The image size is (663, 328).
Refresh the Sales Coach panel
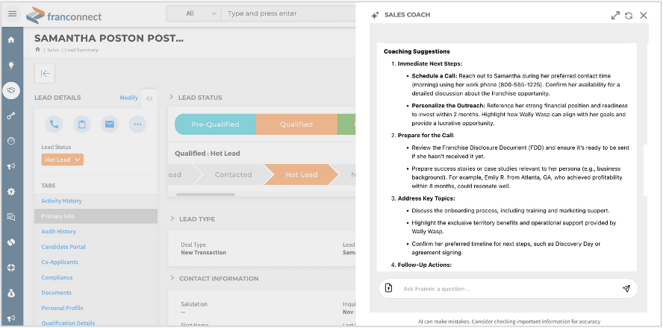pyautogui.click(x=629, y=15)
